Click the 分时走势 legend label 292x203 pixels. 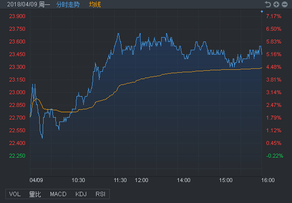click(x=68, y=4)
